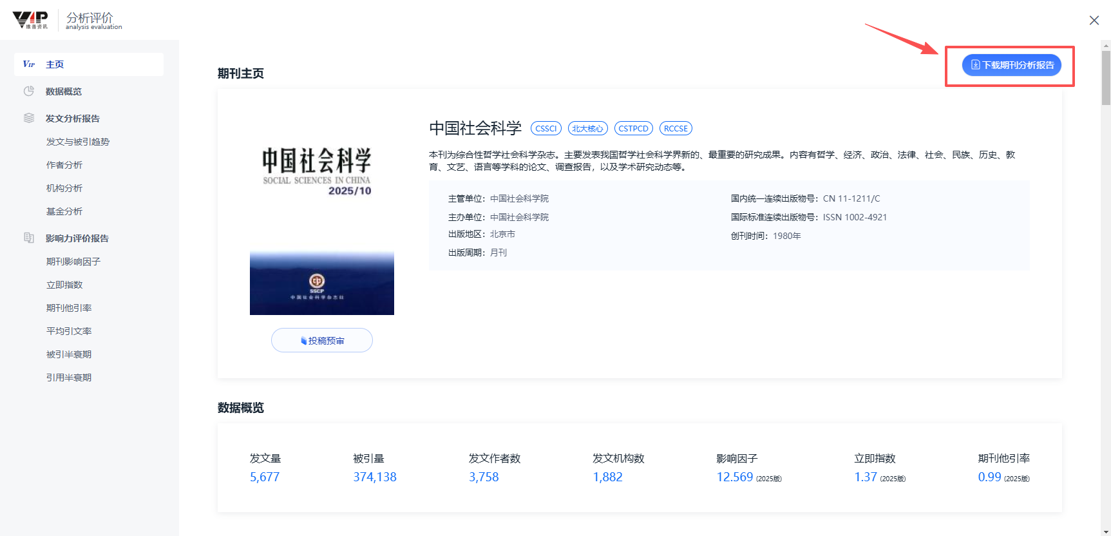Click the RCCSE tag
The height and width of the screenshot is (536, 1111).
[676, 128]
